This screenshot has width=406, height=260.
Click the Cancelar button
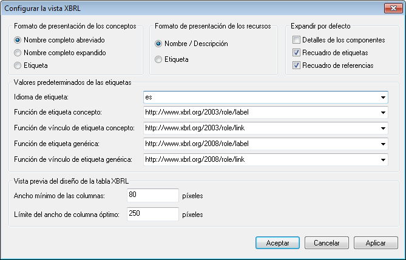326,242
